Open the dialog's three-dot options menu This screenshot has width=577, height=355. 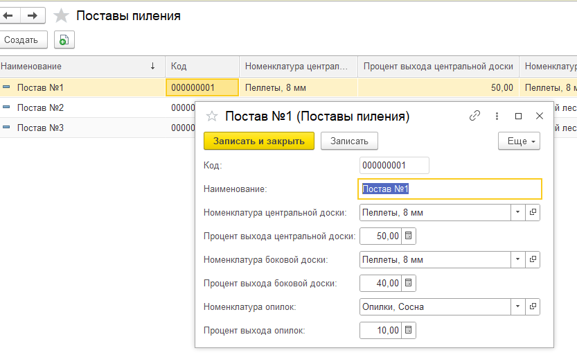[497, 116]
